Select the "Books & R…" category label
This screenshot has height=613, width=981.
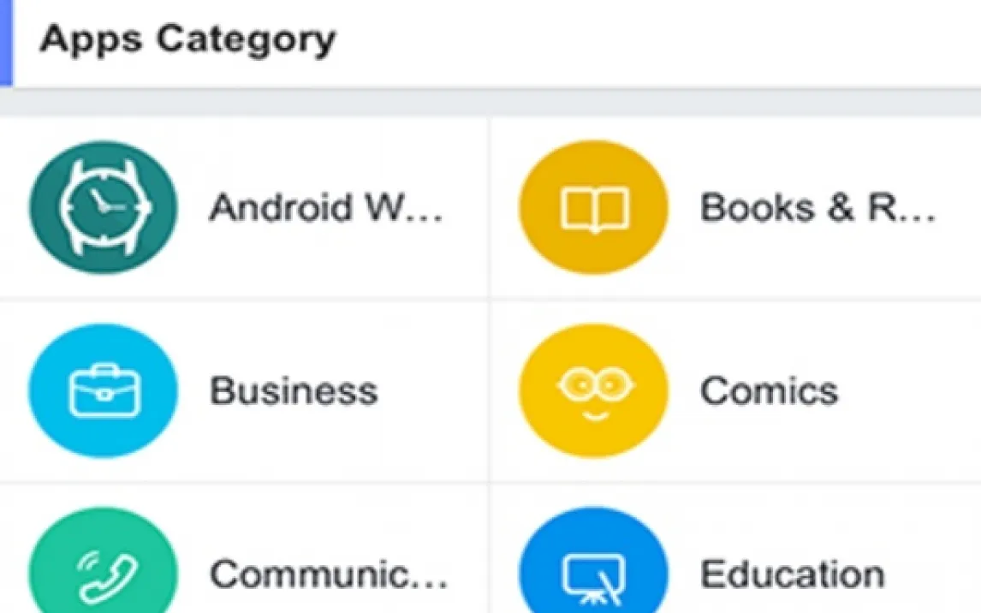coord(817,208)
